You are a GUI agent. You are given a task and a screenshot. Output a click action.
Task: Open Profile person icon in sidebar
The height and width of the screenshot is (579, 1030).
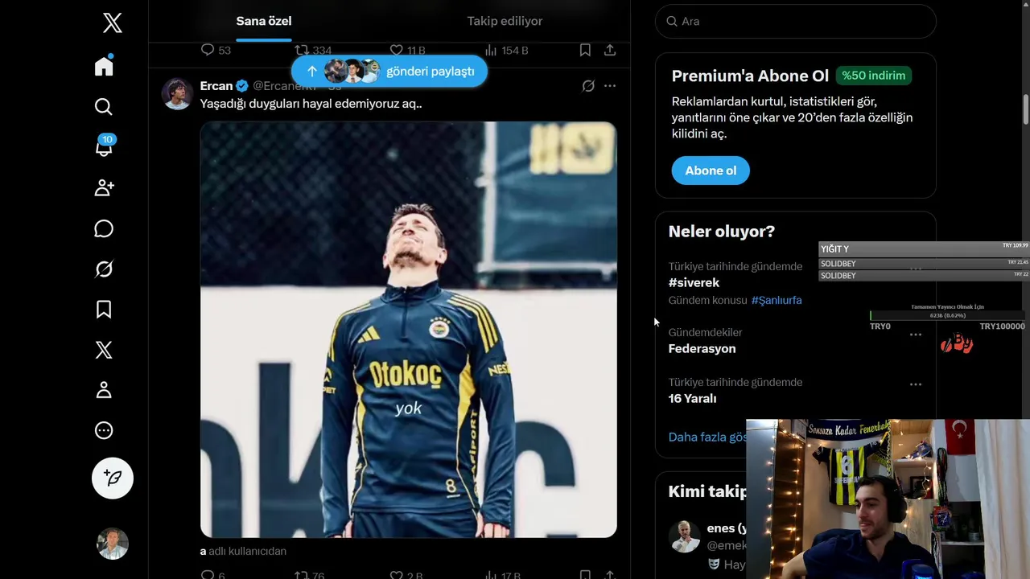(104, 390)
